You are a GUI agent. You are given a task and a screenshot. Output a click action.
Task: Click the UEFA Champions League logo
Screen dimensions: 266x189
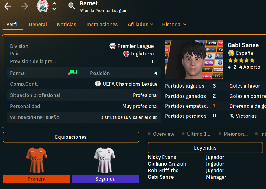click(x=98, y=84)
